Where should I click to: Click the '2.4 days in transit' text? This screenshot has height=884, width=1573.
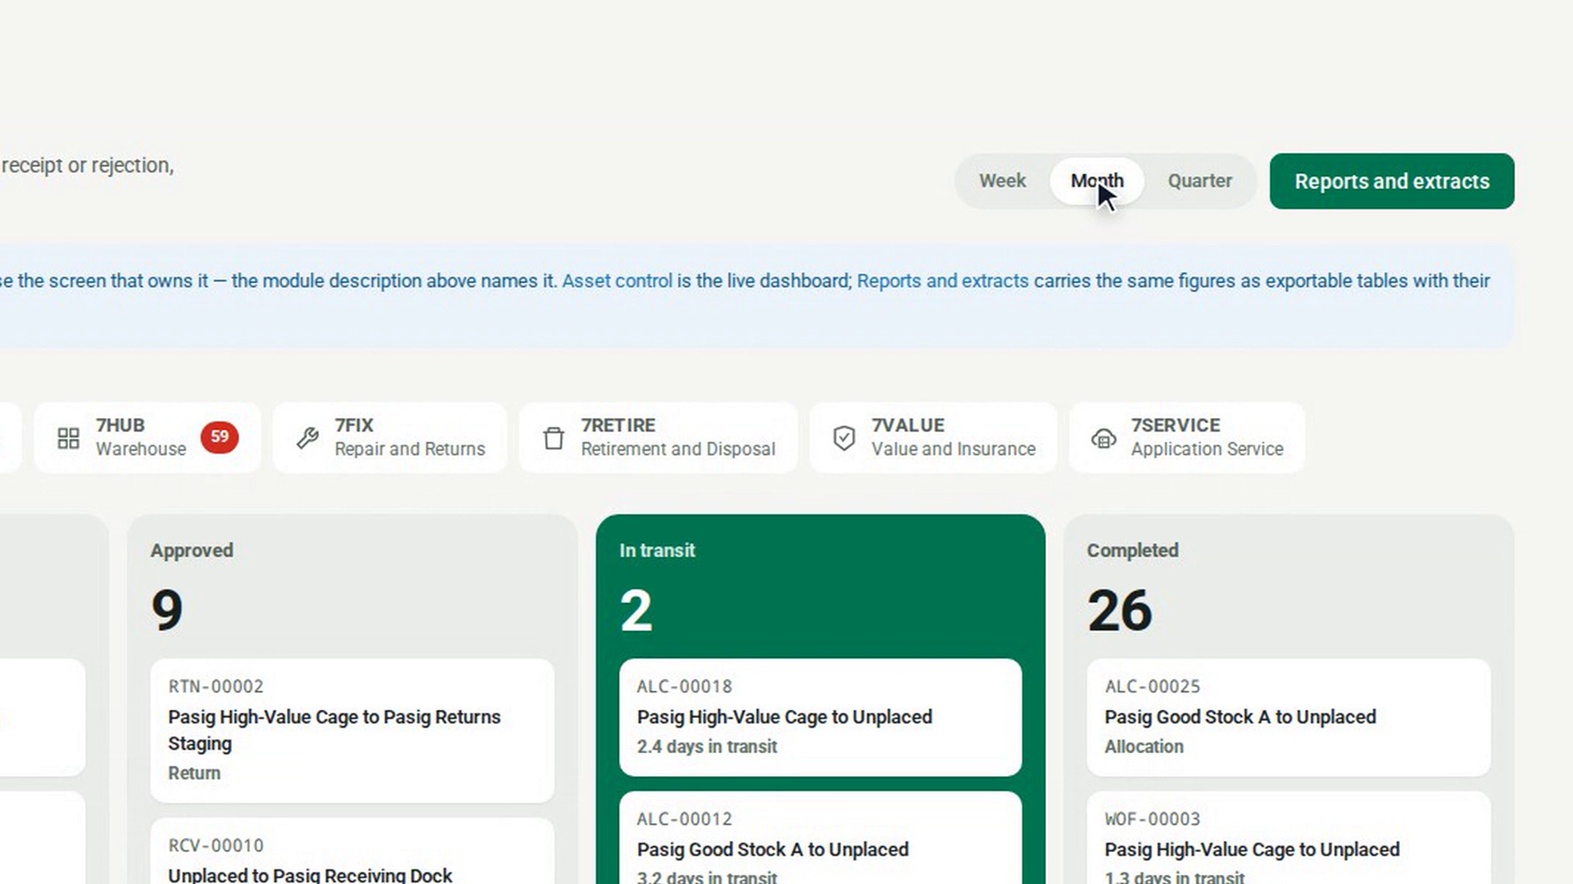point(707,746)
